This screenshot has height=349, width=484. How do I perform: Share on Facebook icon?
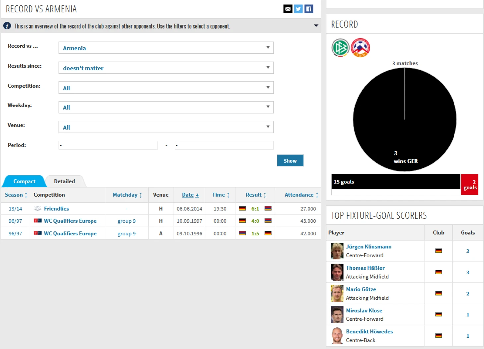point(309,9)
